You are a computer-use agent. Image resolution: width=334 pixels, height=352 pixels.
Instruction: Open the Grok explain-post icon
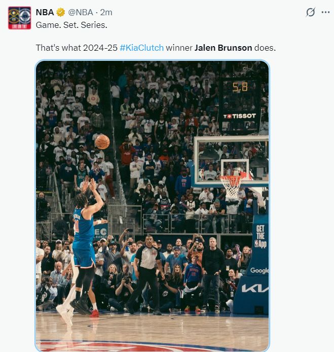311,12
